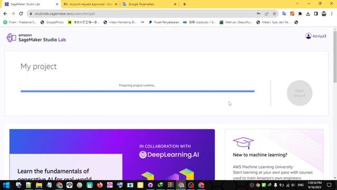Screen dimensions: 337x190
Task: Go forward with the browser forward arrow
Action: coord(13,14)
